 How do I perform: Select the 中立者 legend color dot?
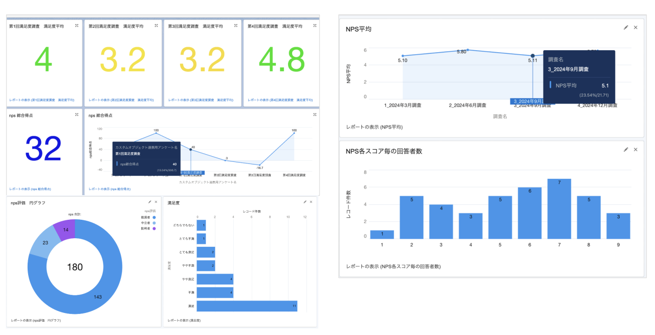click(x=153, y=223)
